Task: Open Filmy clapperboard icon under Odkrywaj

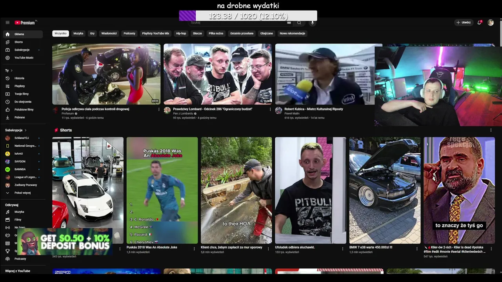Action: click(7, 220)
